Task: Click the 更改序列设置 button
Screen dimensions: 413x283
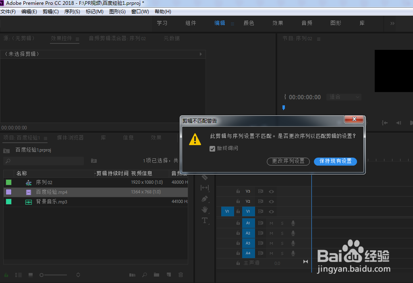Action: pyautogui.click(x=288, y=161)
